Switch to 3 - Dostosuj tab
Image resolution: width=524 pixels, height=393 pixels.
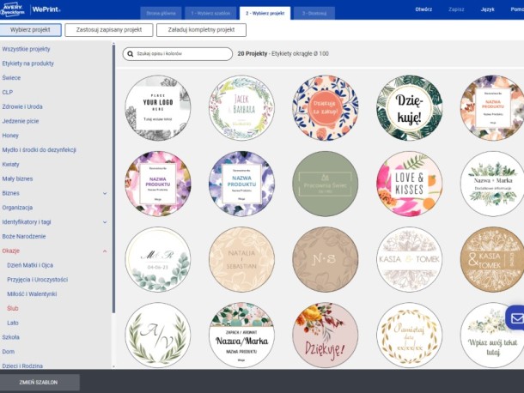[314, 14]
